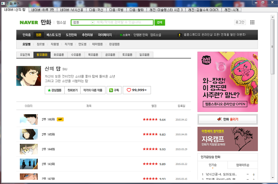Open the 2부 146화 episode thumbnail

(x=29, y=119)
